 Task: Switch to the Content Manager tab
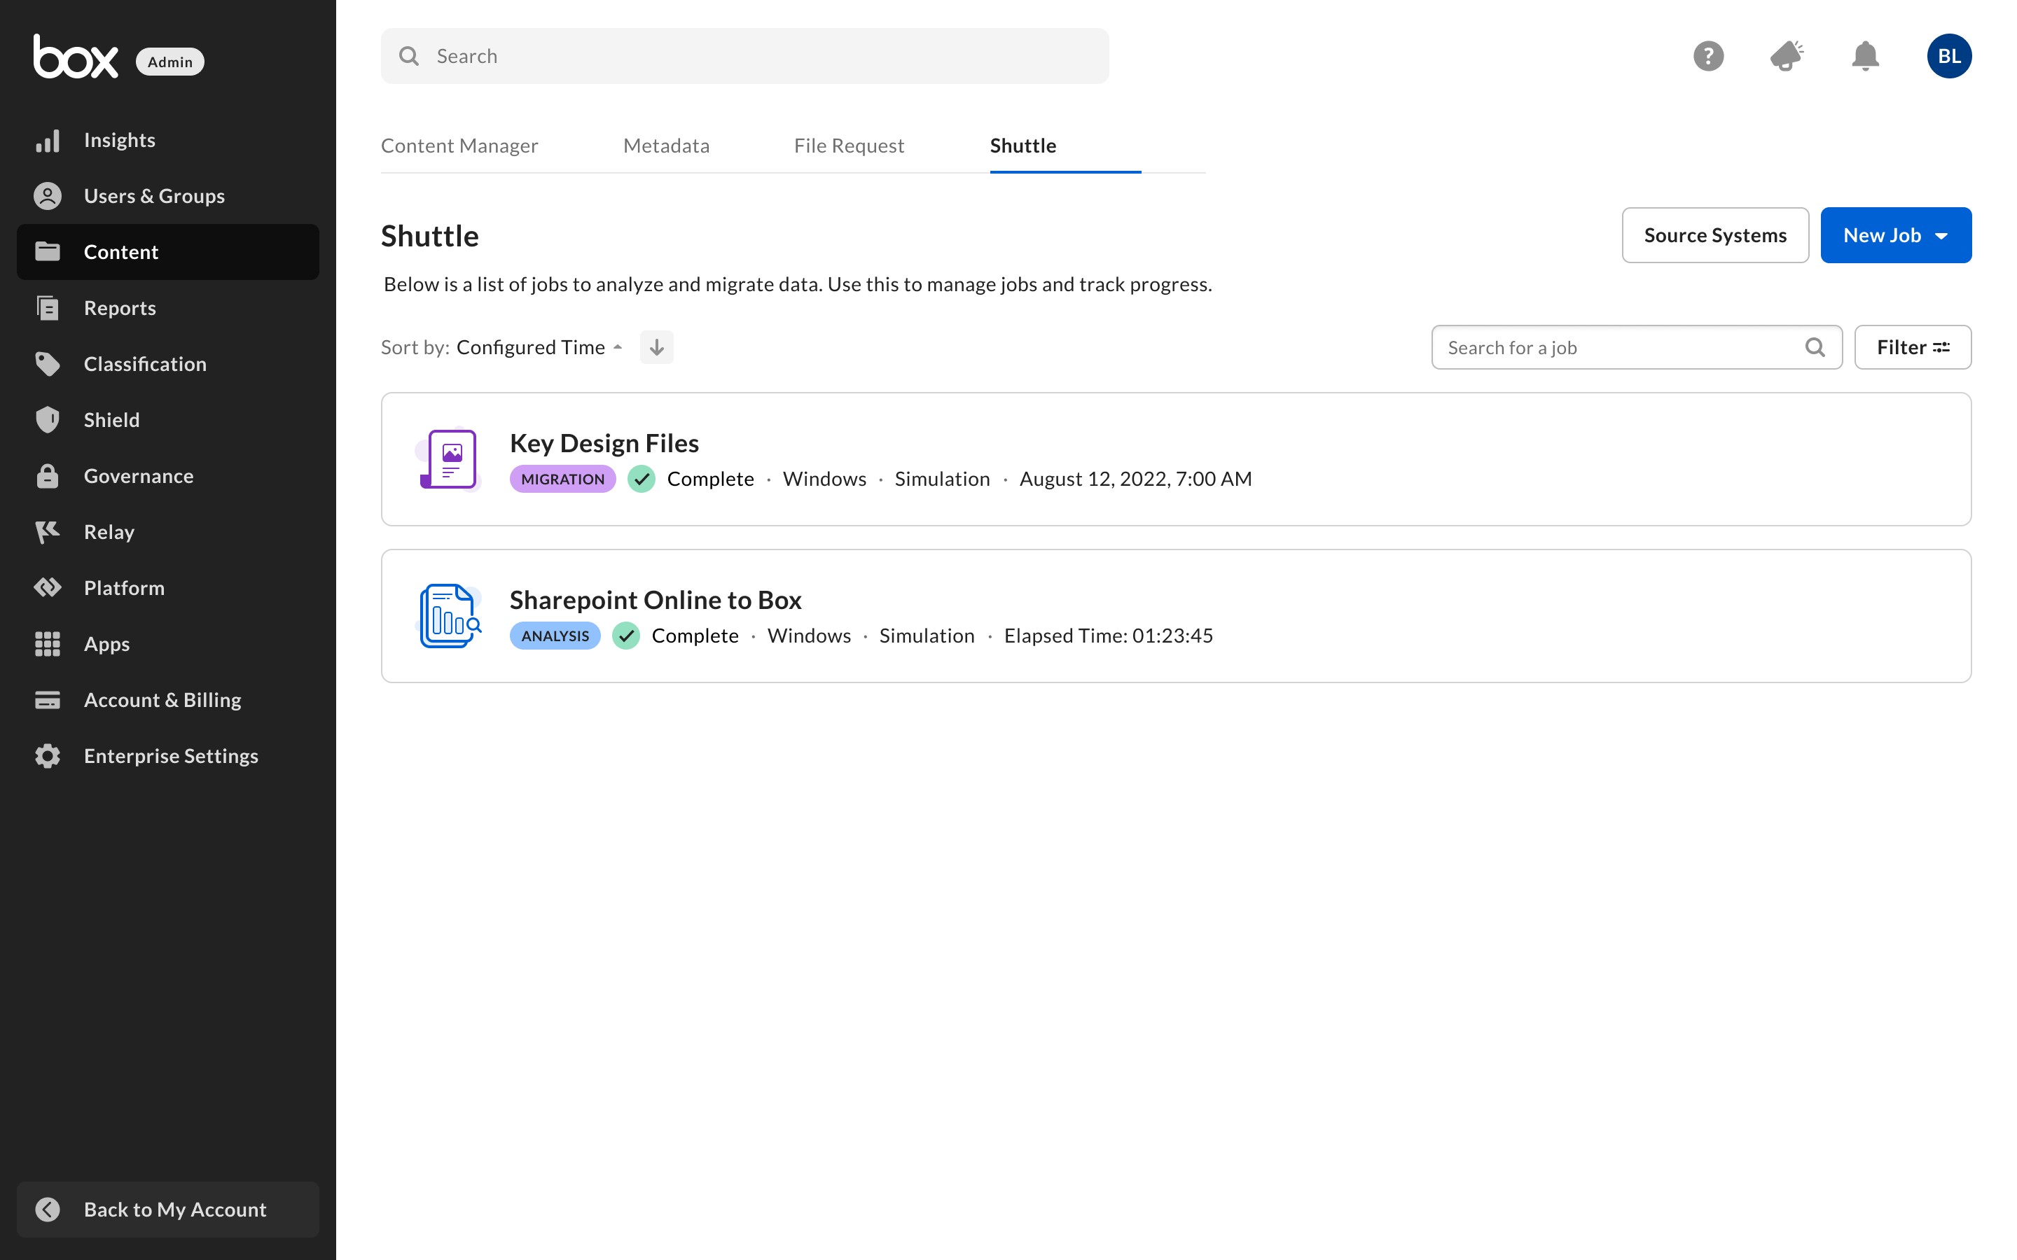pos(459,146)
